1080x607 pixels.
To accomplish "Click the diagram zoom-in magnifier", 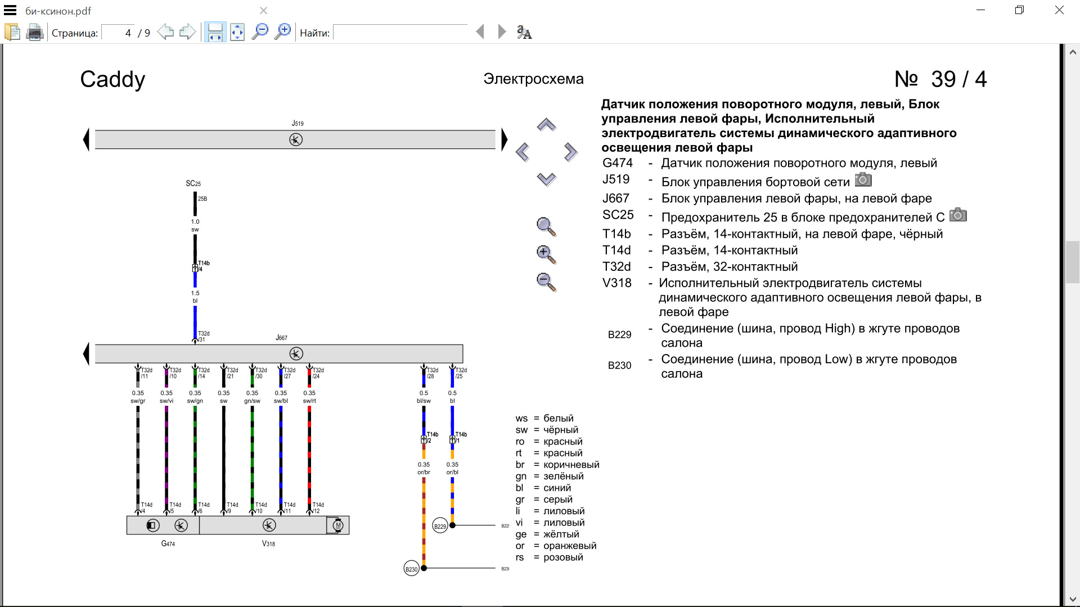I will (x=546, y=255).
